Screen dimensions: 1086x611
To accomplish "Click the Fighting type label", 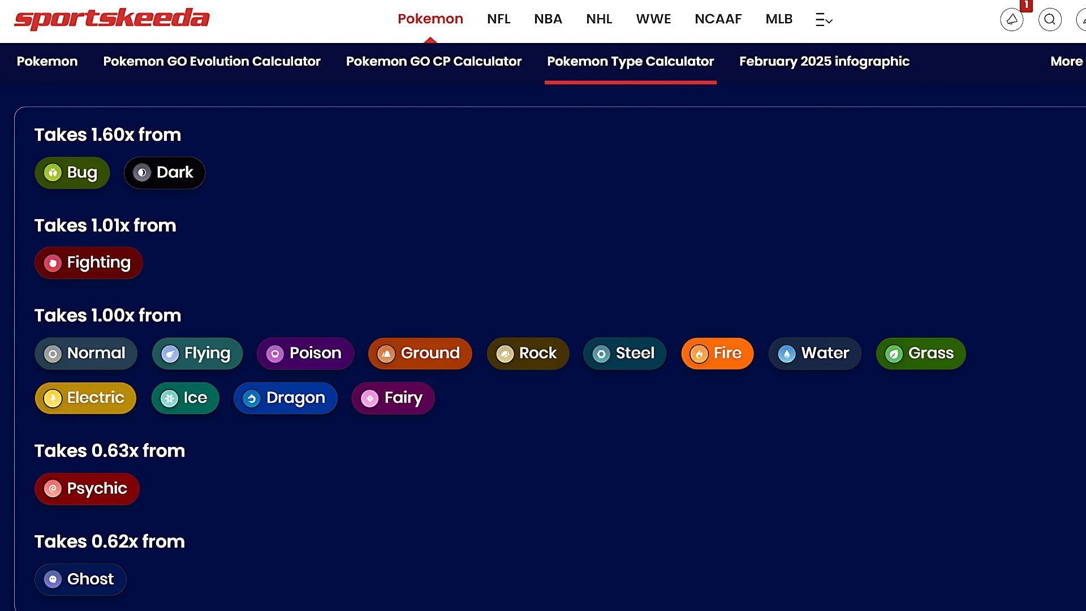I will (99, 263).
